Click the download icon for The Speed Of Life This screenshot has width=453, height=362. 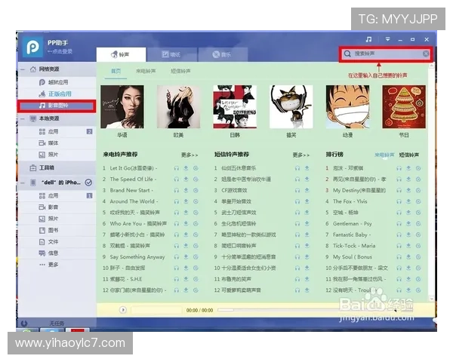coord(186,179)
